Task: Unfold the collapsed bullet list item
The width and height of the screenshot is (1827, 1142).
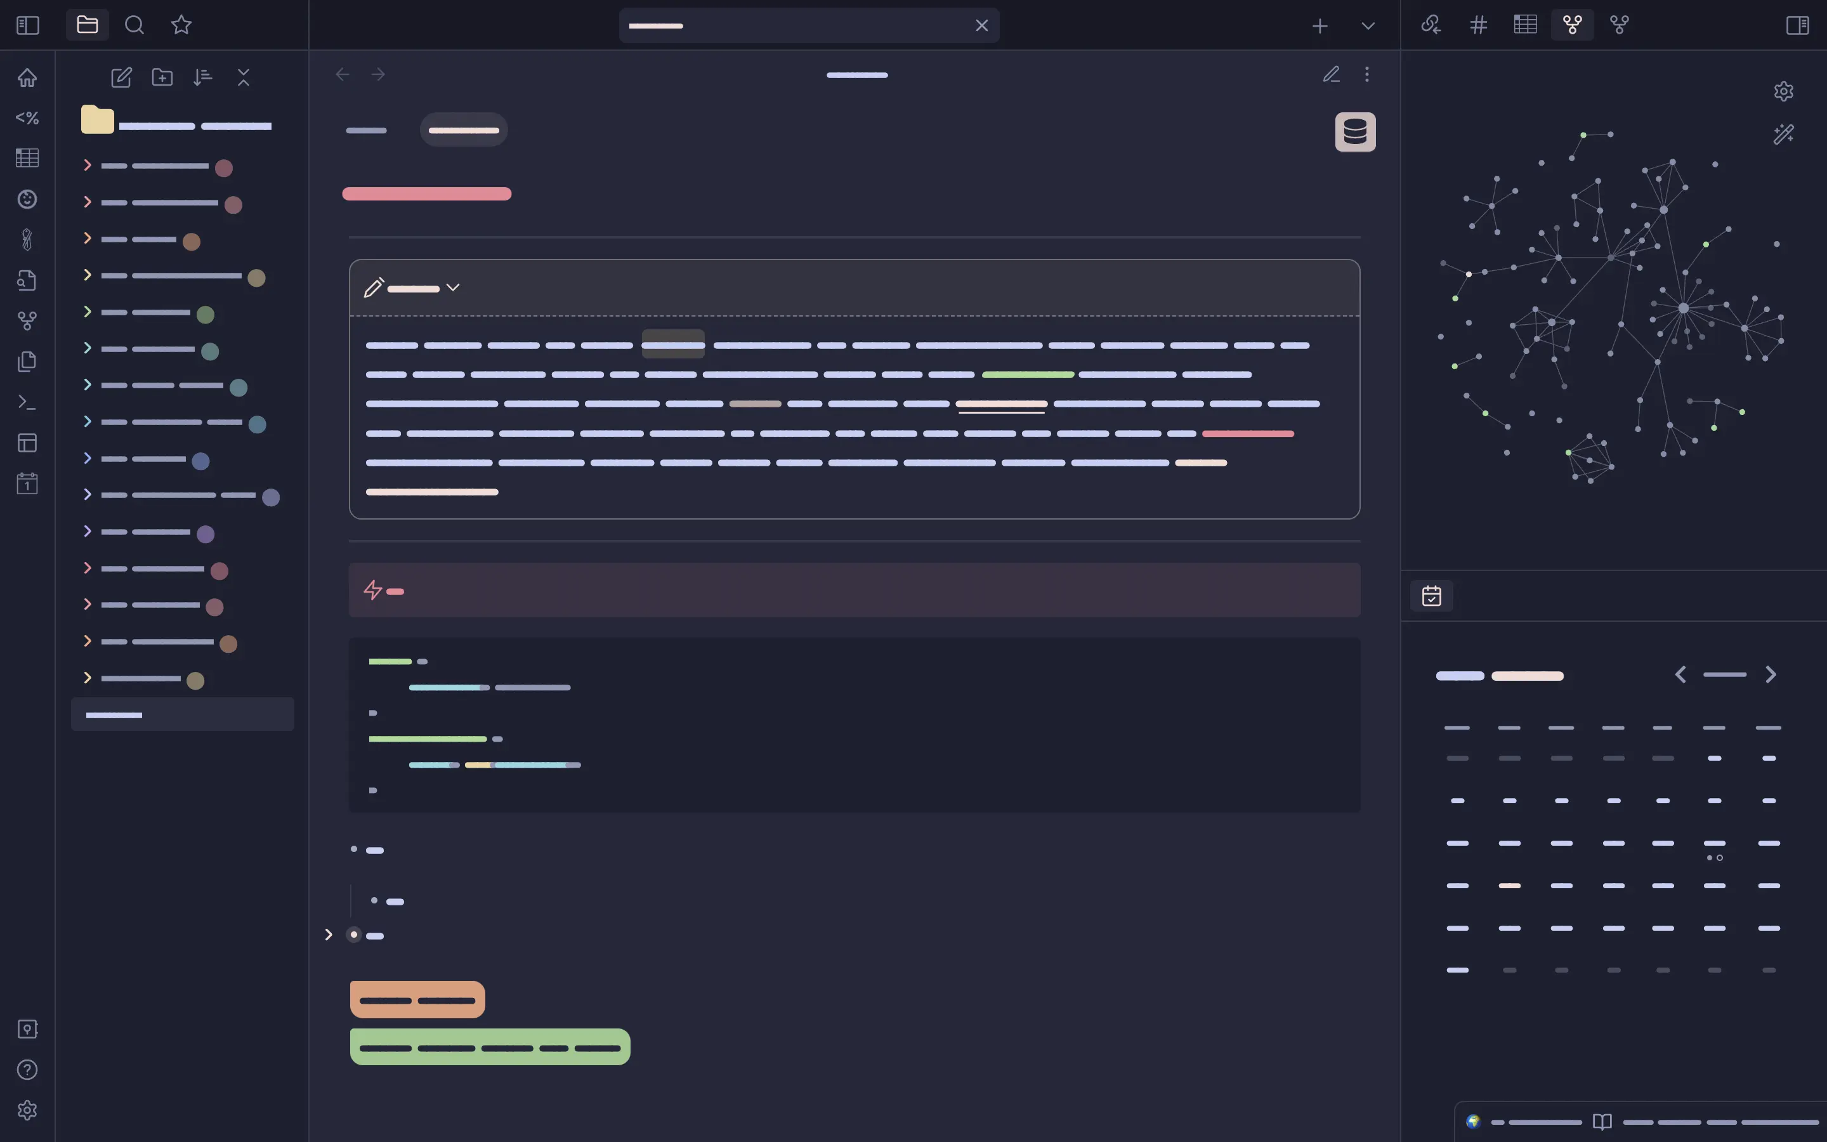Action: point(329,935)
